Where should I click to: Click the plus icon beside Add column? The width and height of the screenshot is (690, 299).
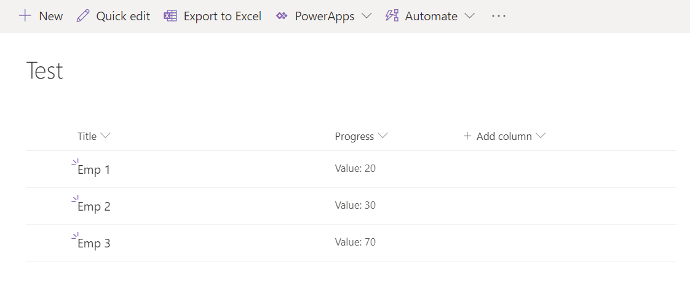pos(467,136)
